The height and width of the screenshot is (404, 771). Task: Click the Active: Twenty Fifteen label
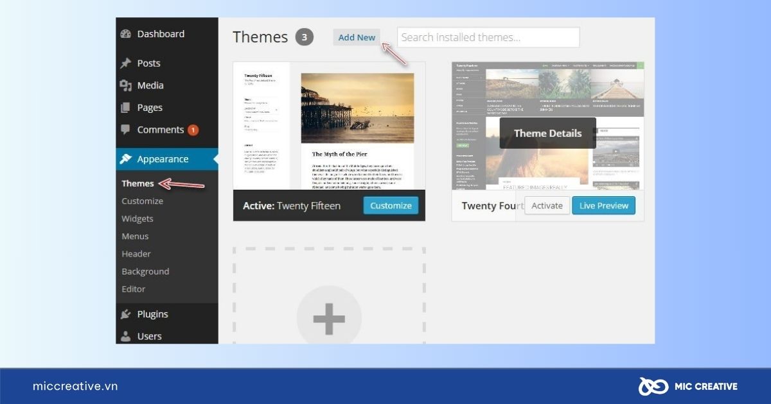pyautogui.click(x=292, y=206)
